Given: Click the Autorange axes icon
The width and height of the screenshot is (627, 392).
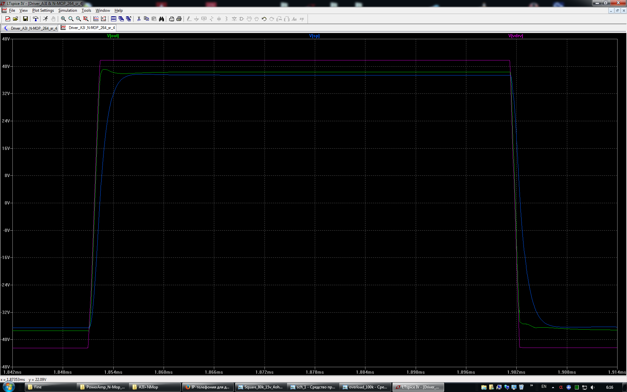Looking at the screenshot, I should tap(104, 19).
